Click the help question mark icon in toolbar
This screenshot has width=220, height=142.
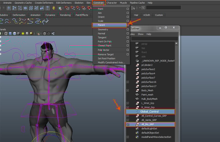pyautogui.click(x=48, y=8)
